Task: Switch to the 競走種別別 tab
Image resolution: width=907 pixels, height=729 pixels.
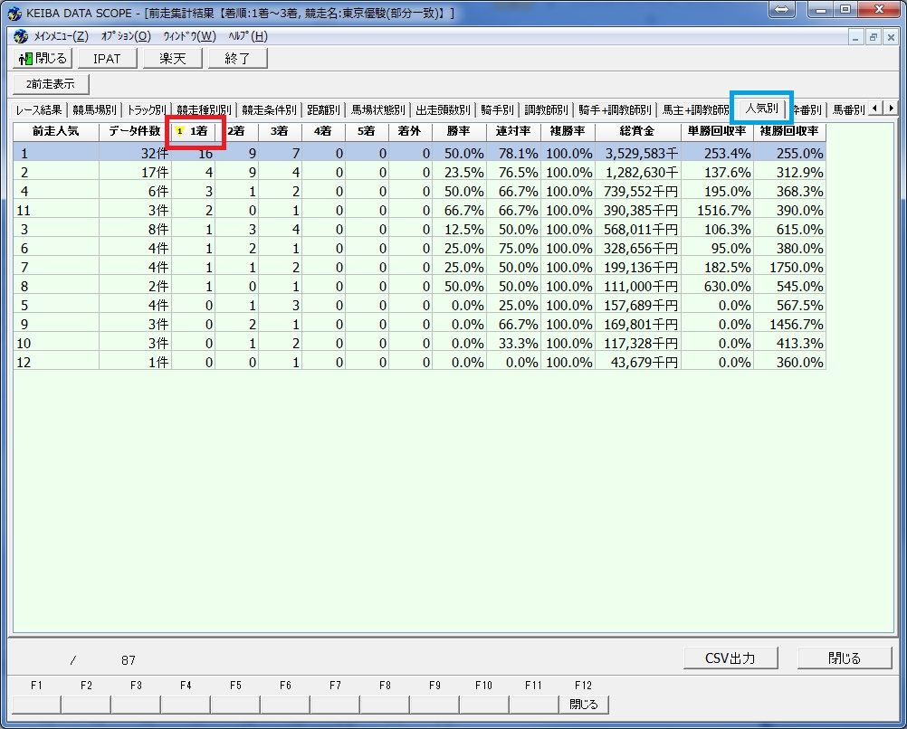Action: [204, 109]
